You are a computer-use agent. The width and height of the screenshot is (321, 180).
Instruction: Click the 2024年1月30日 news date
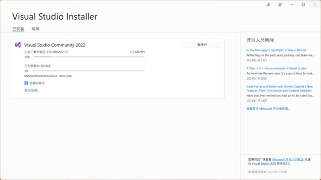pos(256,79)
